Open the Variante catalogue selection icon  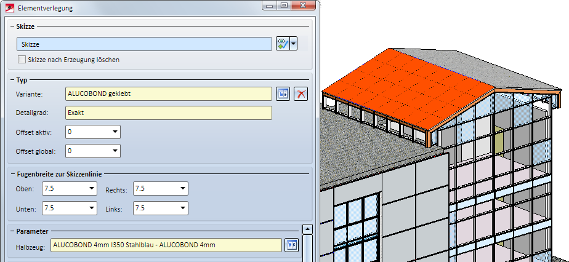pyautogui.click(x=283, y=94)
